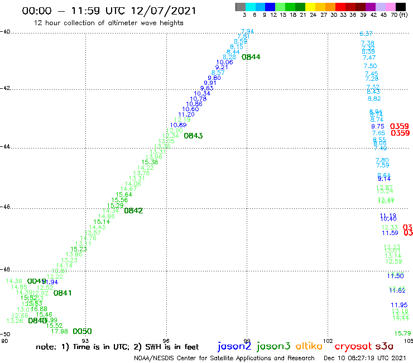
Task: Click the 0050 time marker
Action: (x=82, y=331)
